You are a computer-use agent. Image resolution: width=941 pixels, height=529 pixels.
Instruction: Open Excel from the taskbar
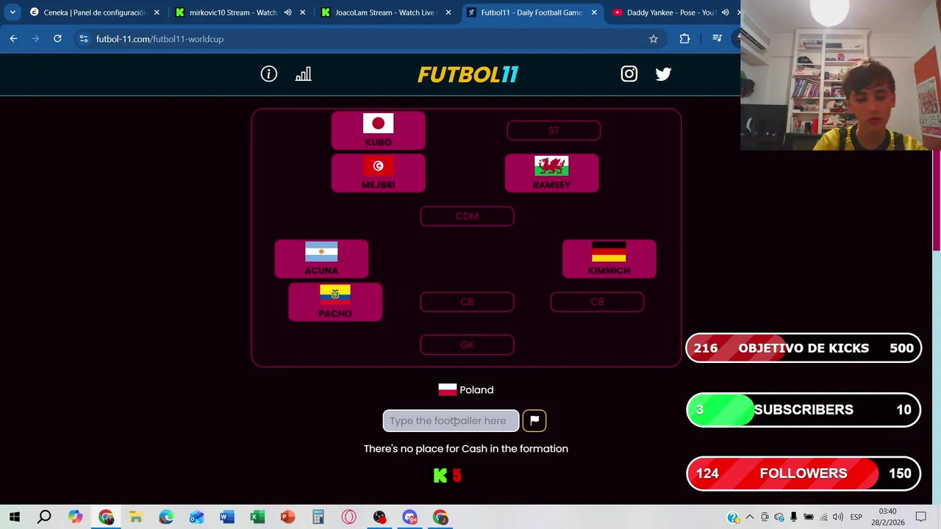(x=257, y=517)
